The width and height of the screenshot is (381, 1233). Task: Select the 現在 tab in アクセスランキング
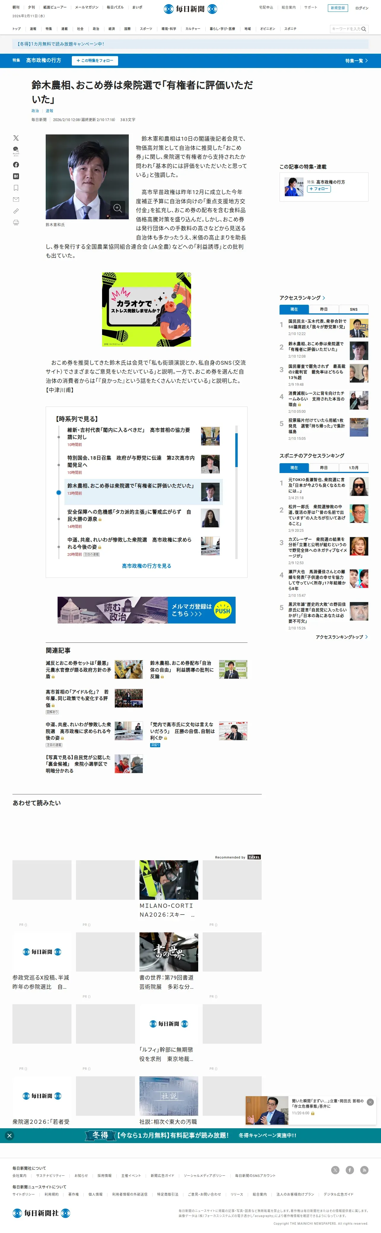coord(294,309)
